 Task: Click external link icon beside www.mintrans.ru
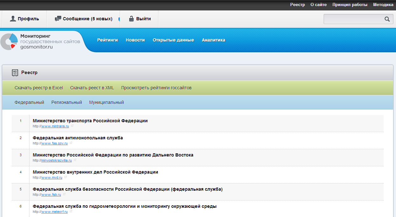coord(72,126)
